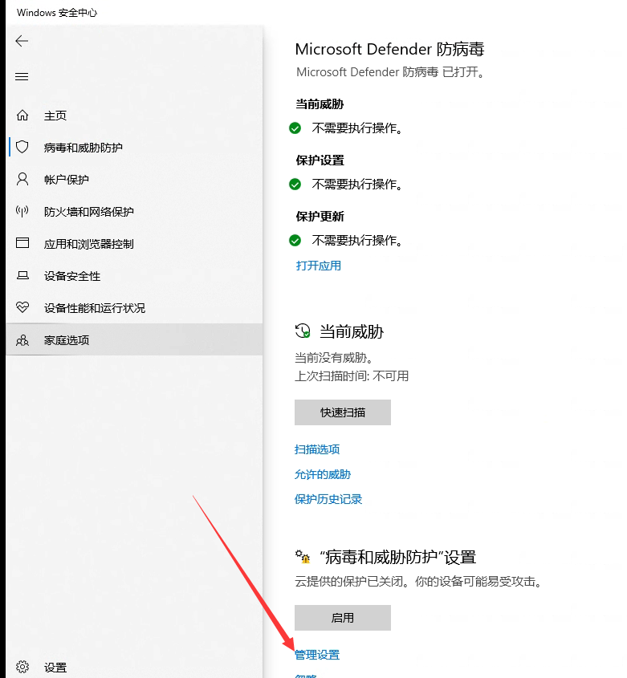Click the home icon beside 主页

22,116
